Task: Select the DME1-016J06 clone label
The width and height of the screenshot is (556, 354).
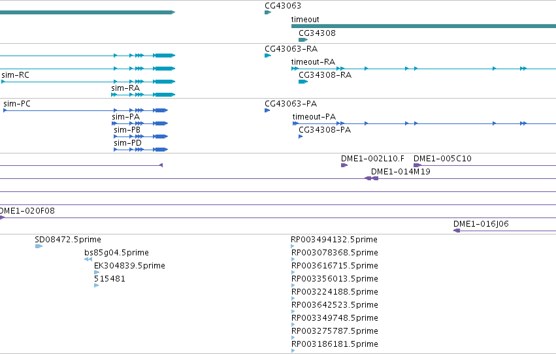Action: 481,224
